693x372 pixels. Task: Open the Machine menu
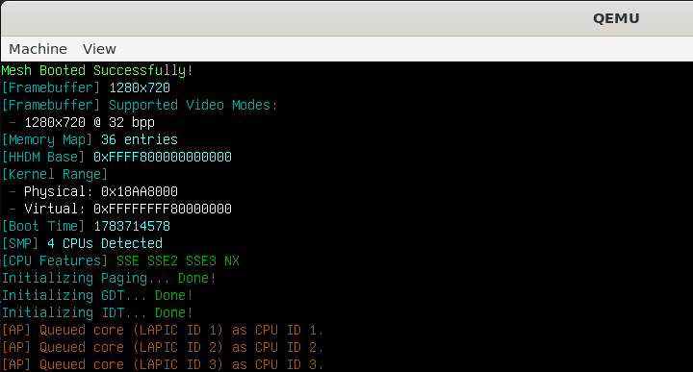[x=38, y=49]
